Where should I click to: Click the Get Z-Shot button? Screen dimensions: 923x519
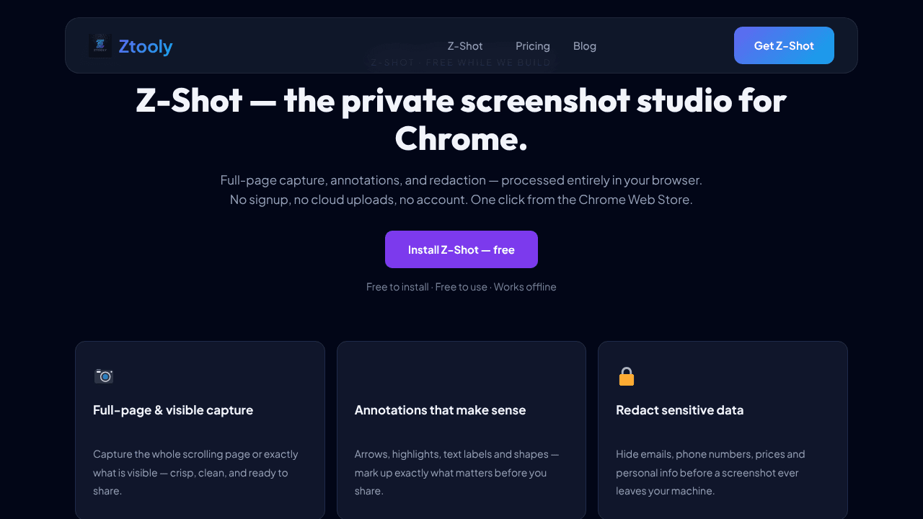click(784, 45)
